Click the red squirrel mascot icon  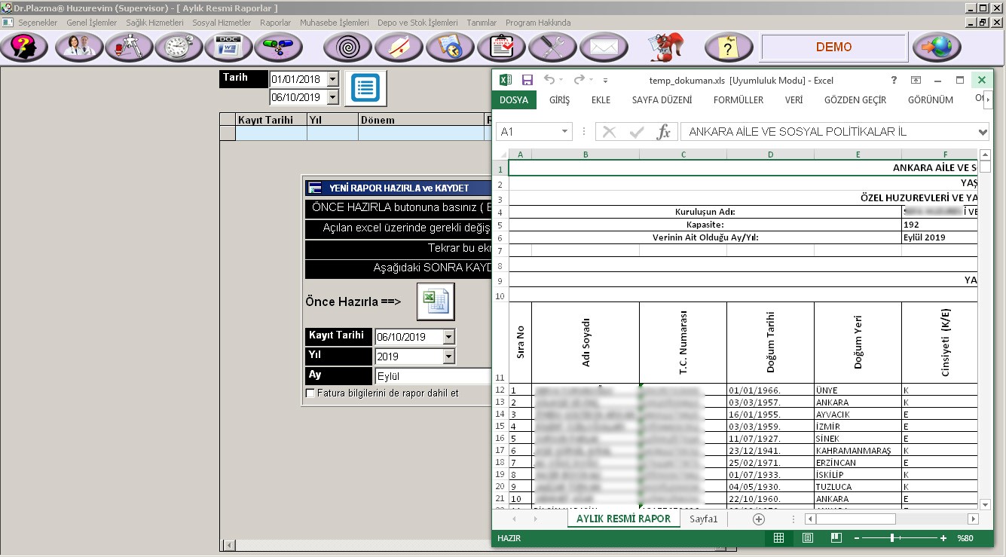tap(667, 47)
